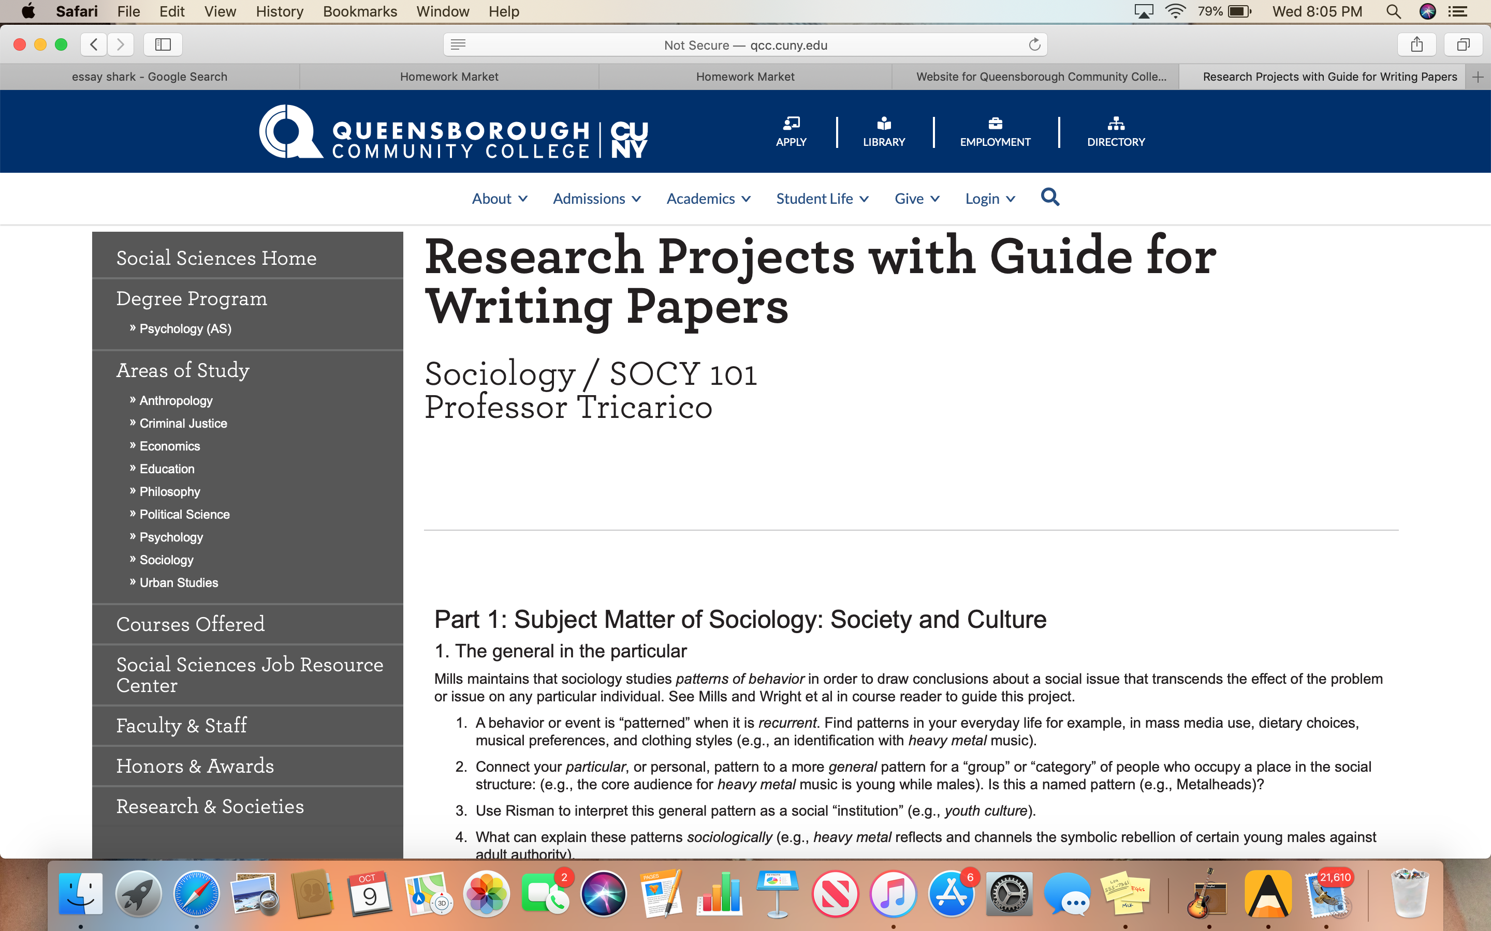The width and height of the screenshot is (1491, 931).
Task: Open the EMPLOYMENT briefcase link
Action: (995, 132)
